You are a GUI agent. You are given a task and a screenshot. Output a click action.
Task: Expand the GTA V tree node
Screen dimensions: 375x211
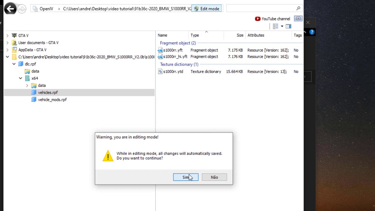coord(7,35)
